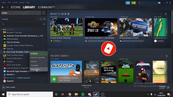Expand the Add to submenu
Viewport: 173px width, 97px height.
(x=39, y=61)
